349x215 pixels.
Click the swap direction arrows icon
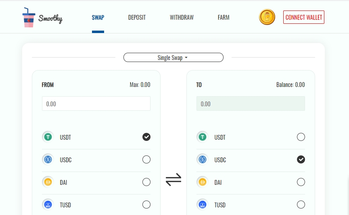click(x=173, y=180)
